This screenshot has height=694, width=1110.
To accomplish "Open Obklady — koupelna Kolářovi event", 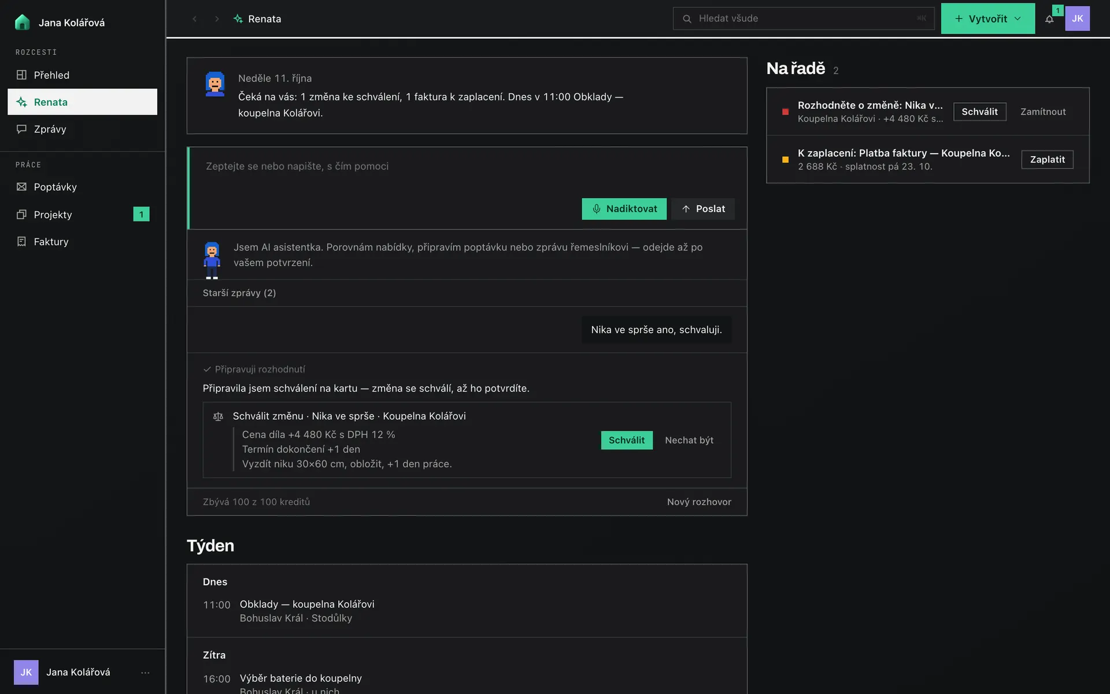I will click(307, 604).
